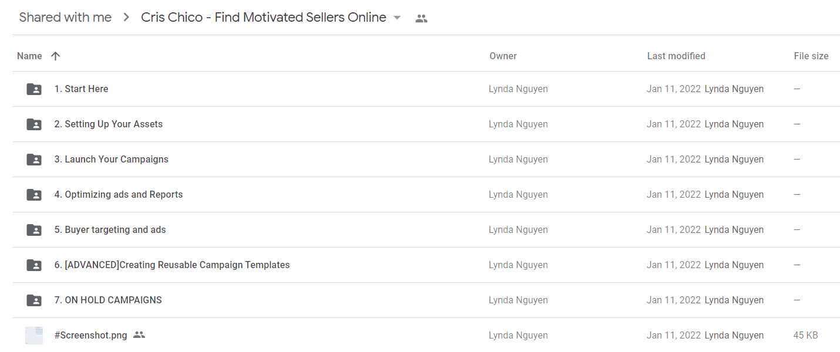Go back to Shared with me

pos(65,18)
